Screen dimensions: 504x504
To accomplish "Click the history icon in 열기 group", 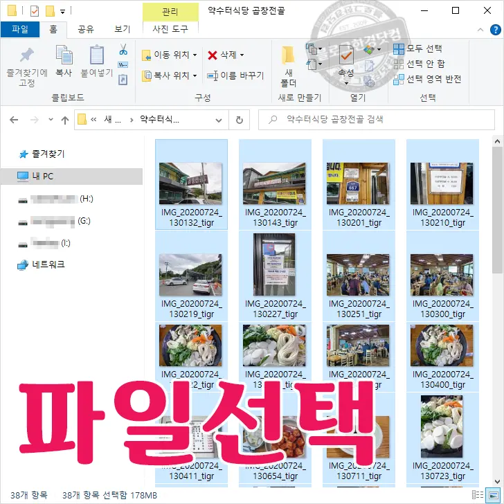I will point(369,82).
